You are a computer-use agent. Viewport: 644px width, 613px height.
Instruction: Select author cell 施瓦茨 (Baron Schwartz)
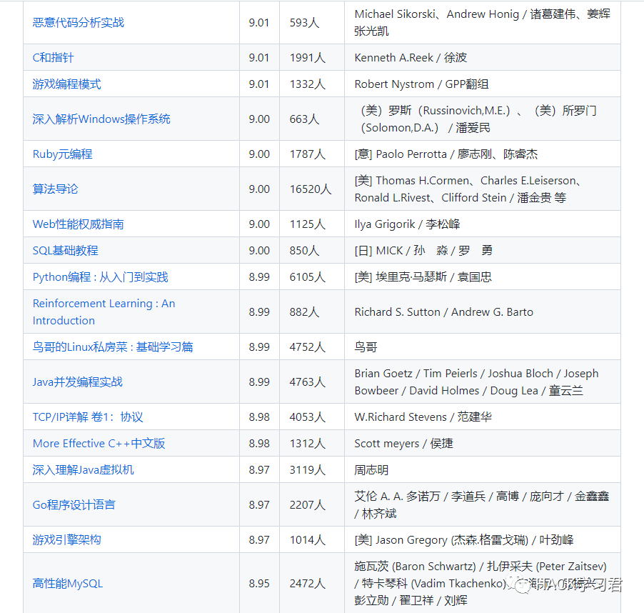tap(483, 584)
